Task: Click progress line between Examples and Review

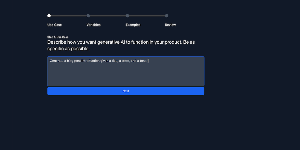Action: pyautogui.click(x=147, y=16)
